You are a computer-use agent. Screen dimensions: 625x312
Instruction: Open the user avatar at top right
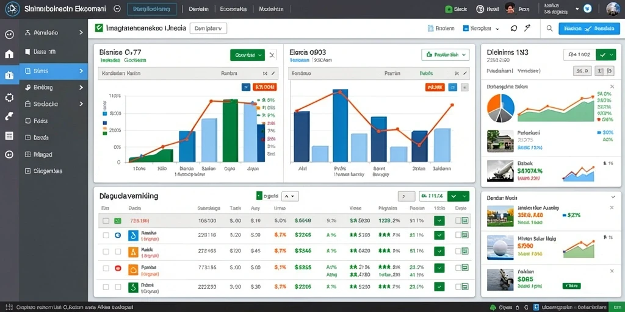click(613, 9)
